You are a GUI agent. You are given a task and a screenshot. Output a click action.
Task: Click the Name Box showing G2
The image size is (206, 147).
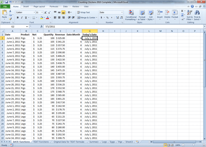point(13,26)
